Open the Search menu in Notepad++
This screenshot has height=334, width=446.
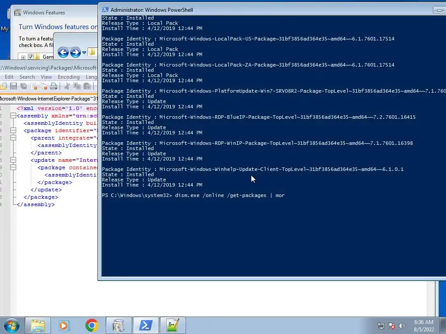tap(27, 77)
